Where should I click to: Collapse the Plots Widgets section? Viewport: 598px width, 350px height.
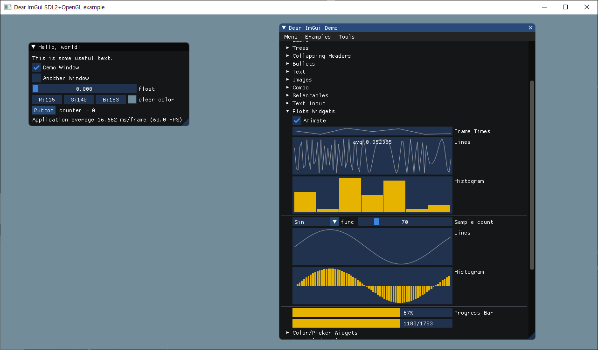(310, 111)
